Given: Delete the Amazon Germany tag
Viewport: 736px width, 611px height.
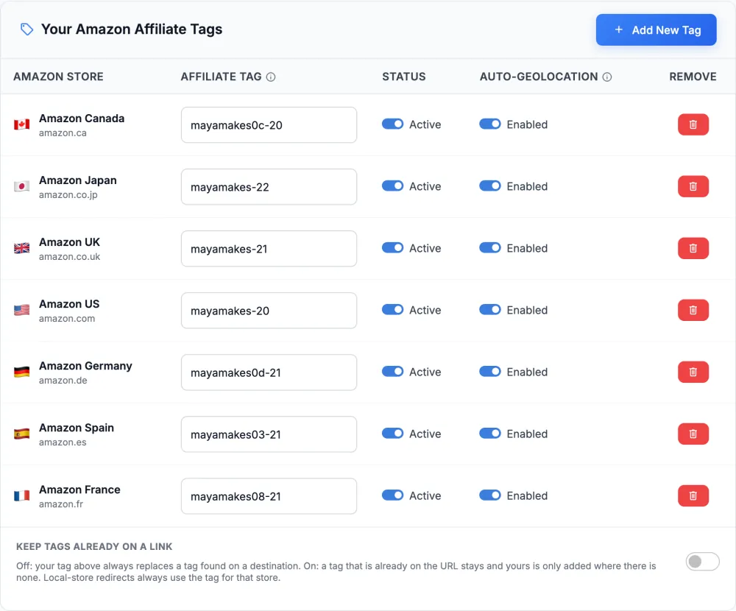Looking at the screenshot, I should click(693, 372).
